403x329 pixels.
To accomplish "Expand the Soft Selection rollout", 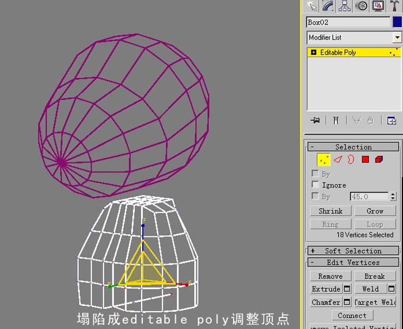I will coord(353,251).
